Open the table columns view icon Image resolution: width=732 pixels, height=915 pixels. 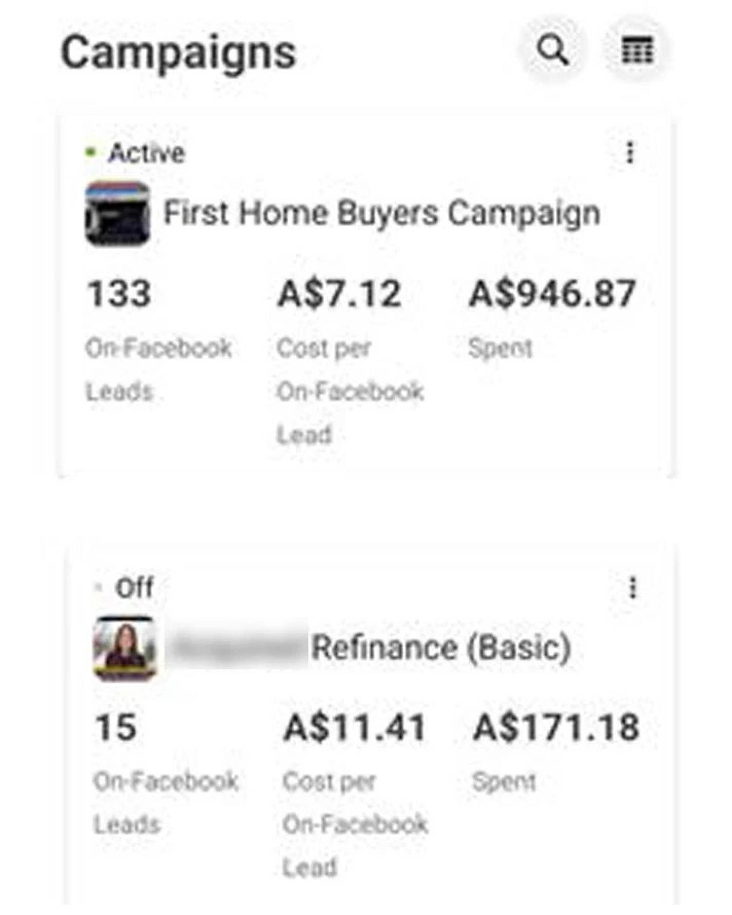point(637,50)
